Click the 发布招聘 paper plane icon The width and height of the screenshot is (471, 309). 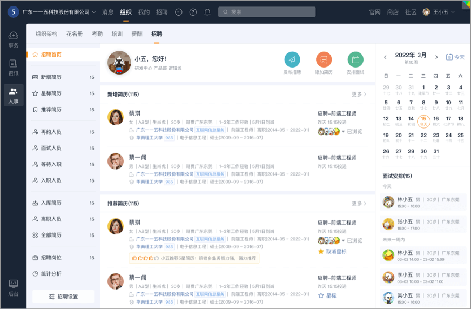click(x=292, y=59)
